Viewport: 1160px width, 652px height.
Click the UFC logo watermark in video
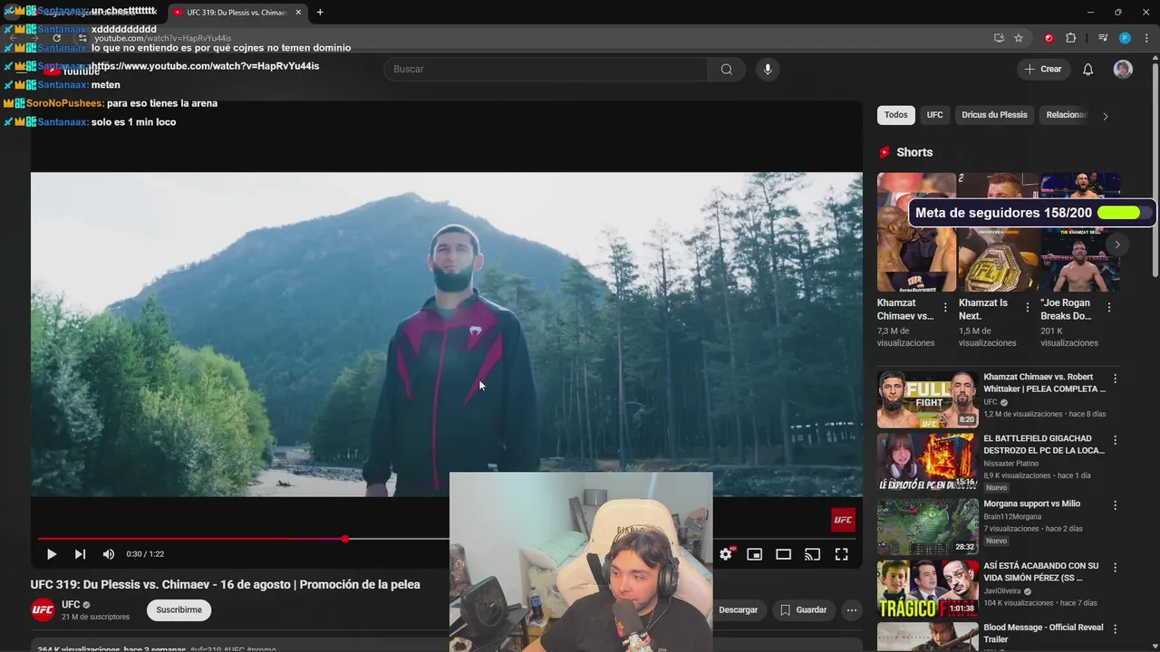pos(843,520)
